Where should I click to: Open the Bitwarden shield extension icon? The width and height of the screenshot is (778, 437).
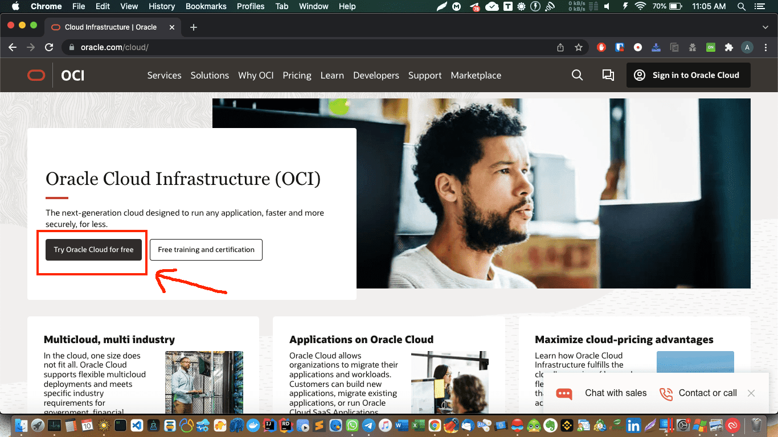620,47
